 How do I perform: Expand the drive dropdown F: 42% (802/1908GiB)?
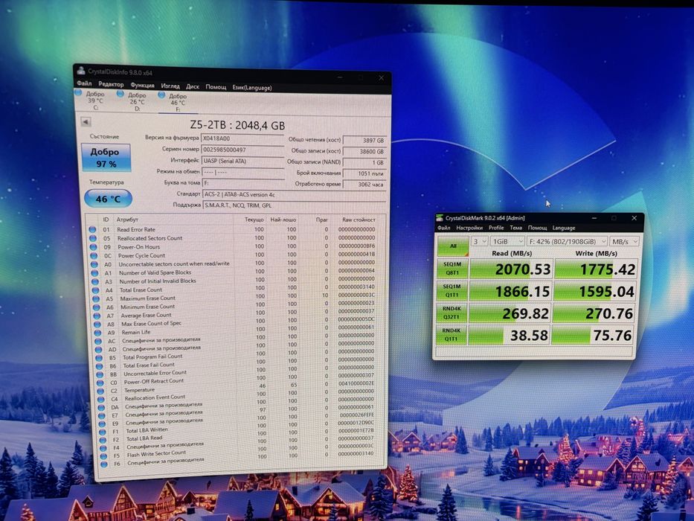(x=567, y=242)
